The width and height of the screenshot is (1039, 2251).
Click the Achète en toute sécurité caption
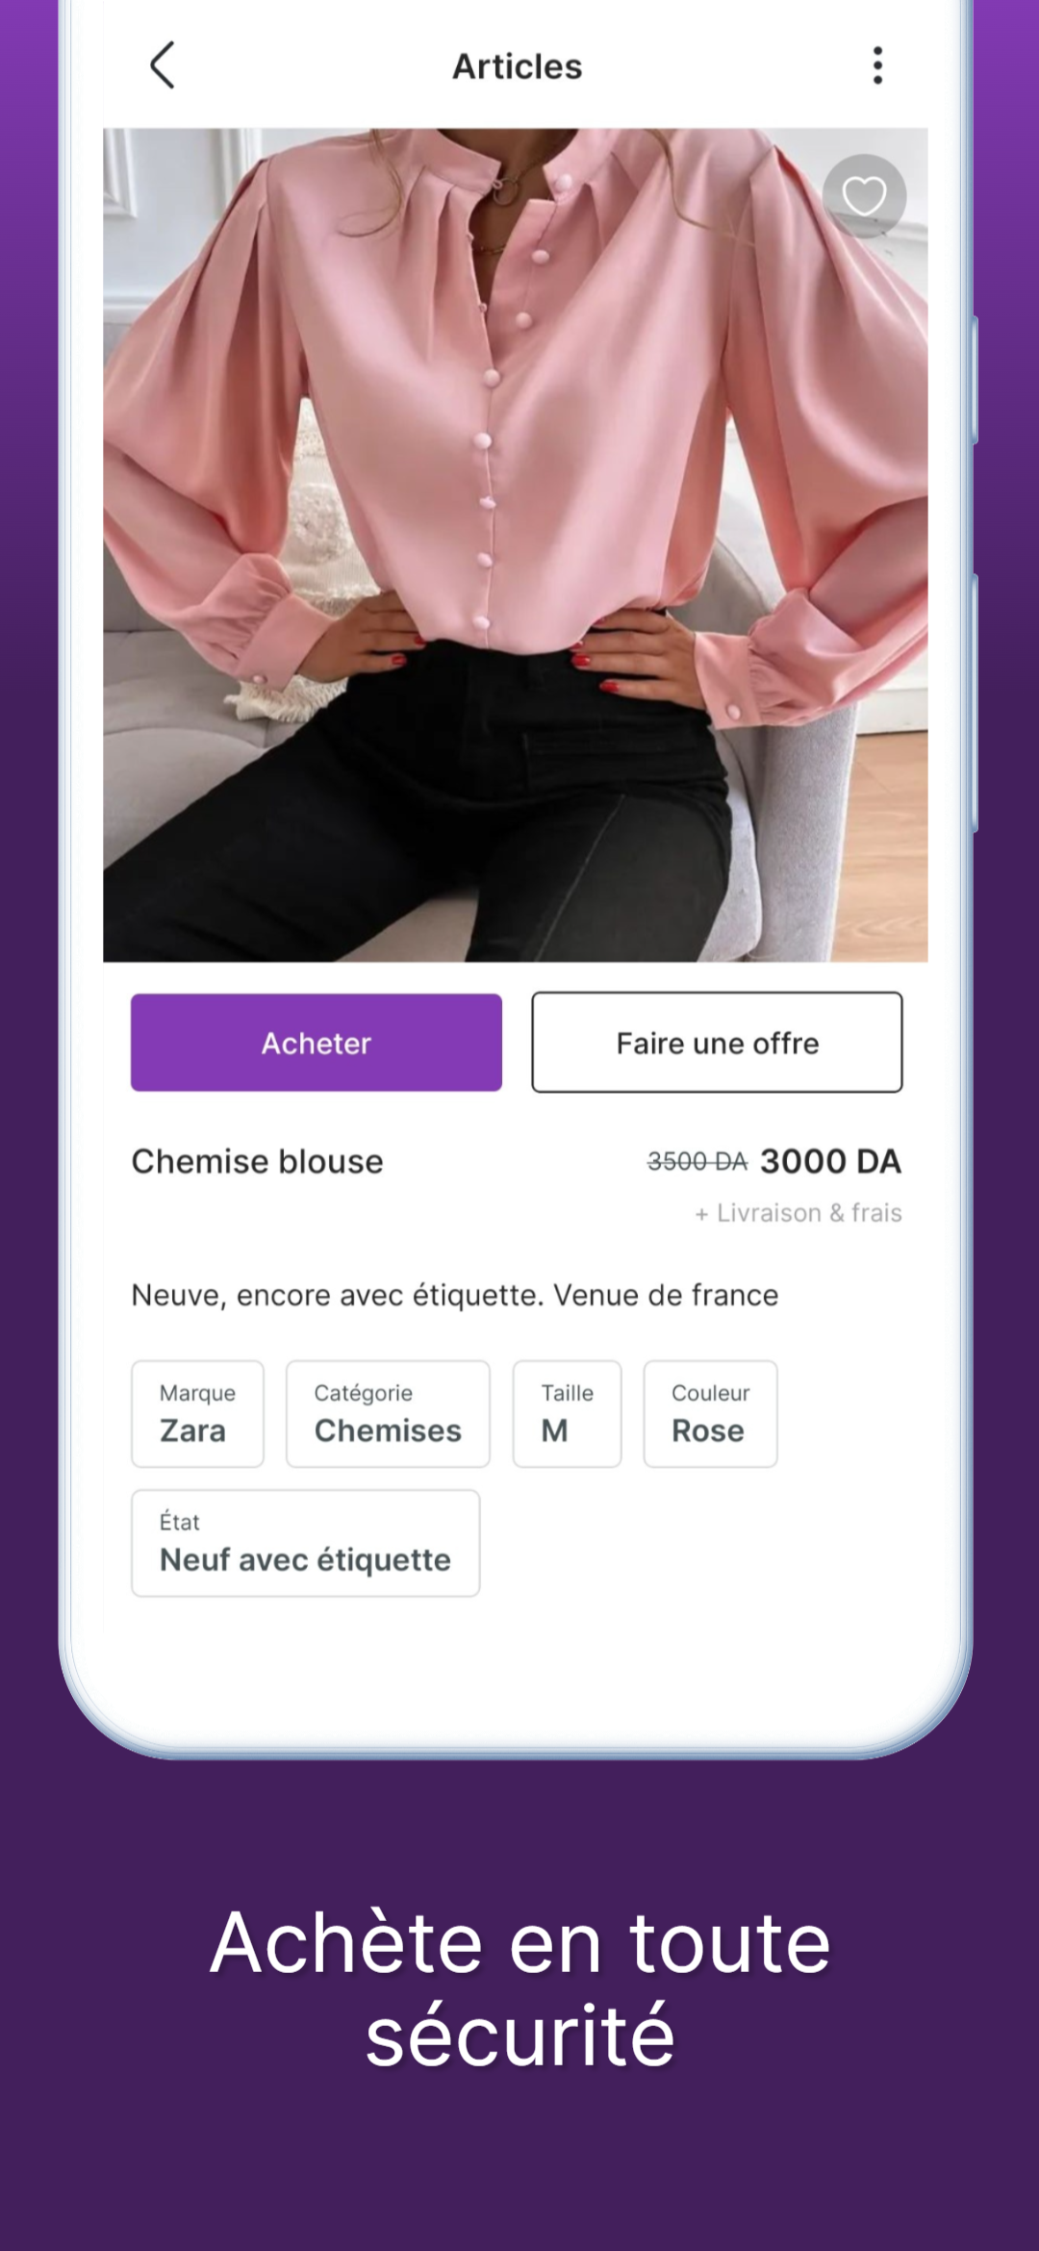point(519,1988)
